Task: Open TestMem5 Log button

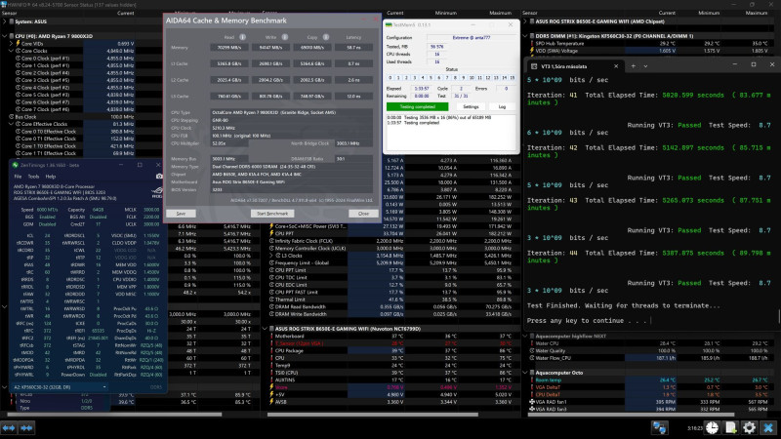Action: [x=502, y=106]
